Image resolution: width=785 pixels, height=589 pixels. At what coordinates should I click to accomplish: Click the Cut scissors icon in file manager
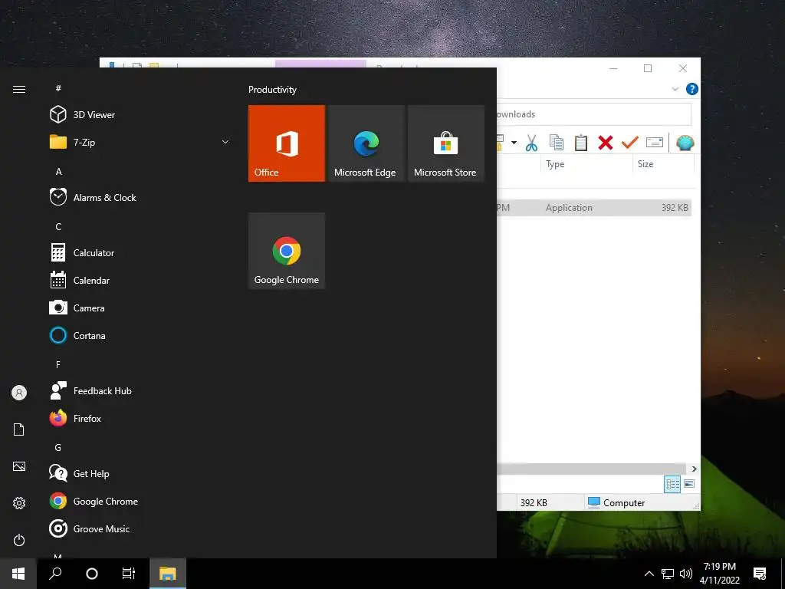pyautogui.click(x=531, y=143)
